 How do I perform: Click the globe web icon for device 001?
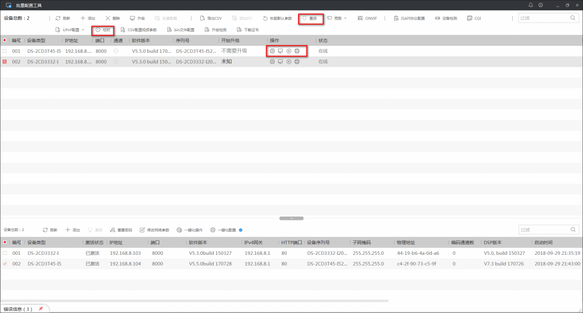(297, 51)
